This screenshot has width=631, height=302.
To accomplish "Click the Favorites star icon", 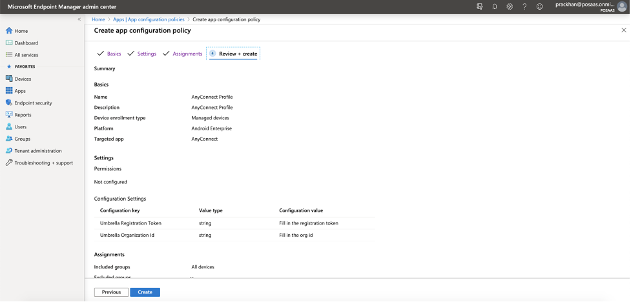I will [x=9, y=66].
